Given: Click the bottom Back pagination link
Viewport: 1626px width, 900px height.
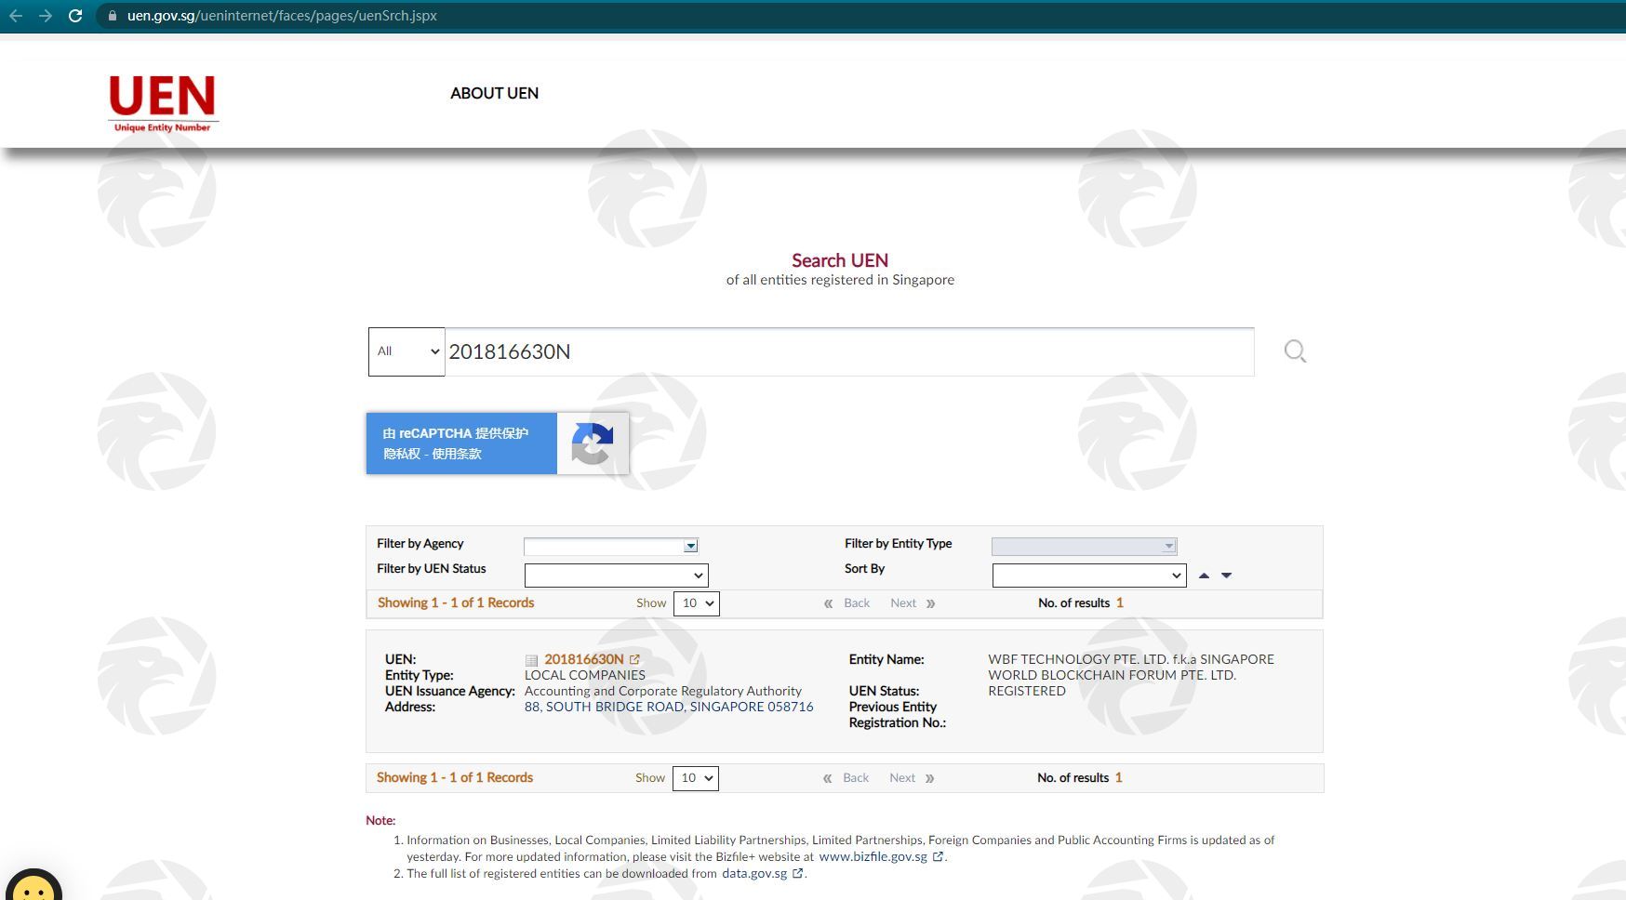Looking at the screenshot, I should click(856, 778).
